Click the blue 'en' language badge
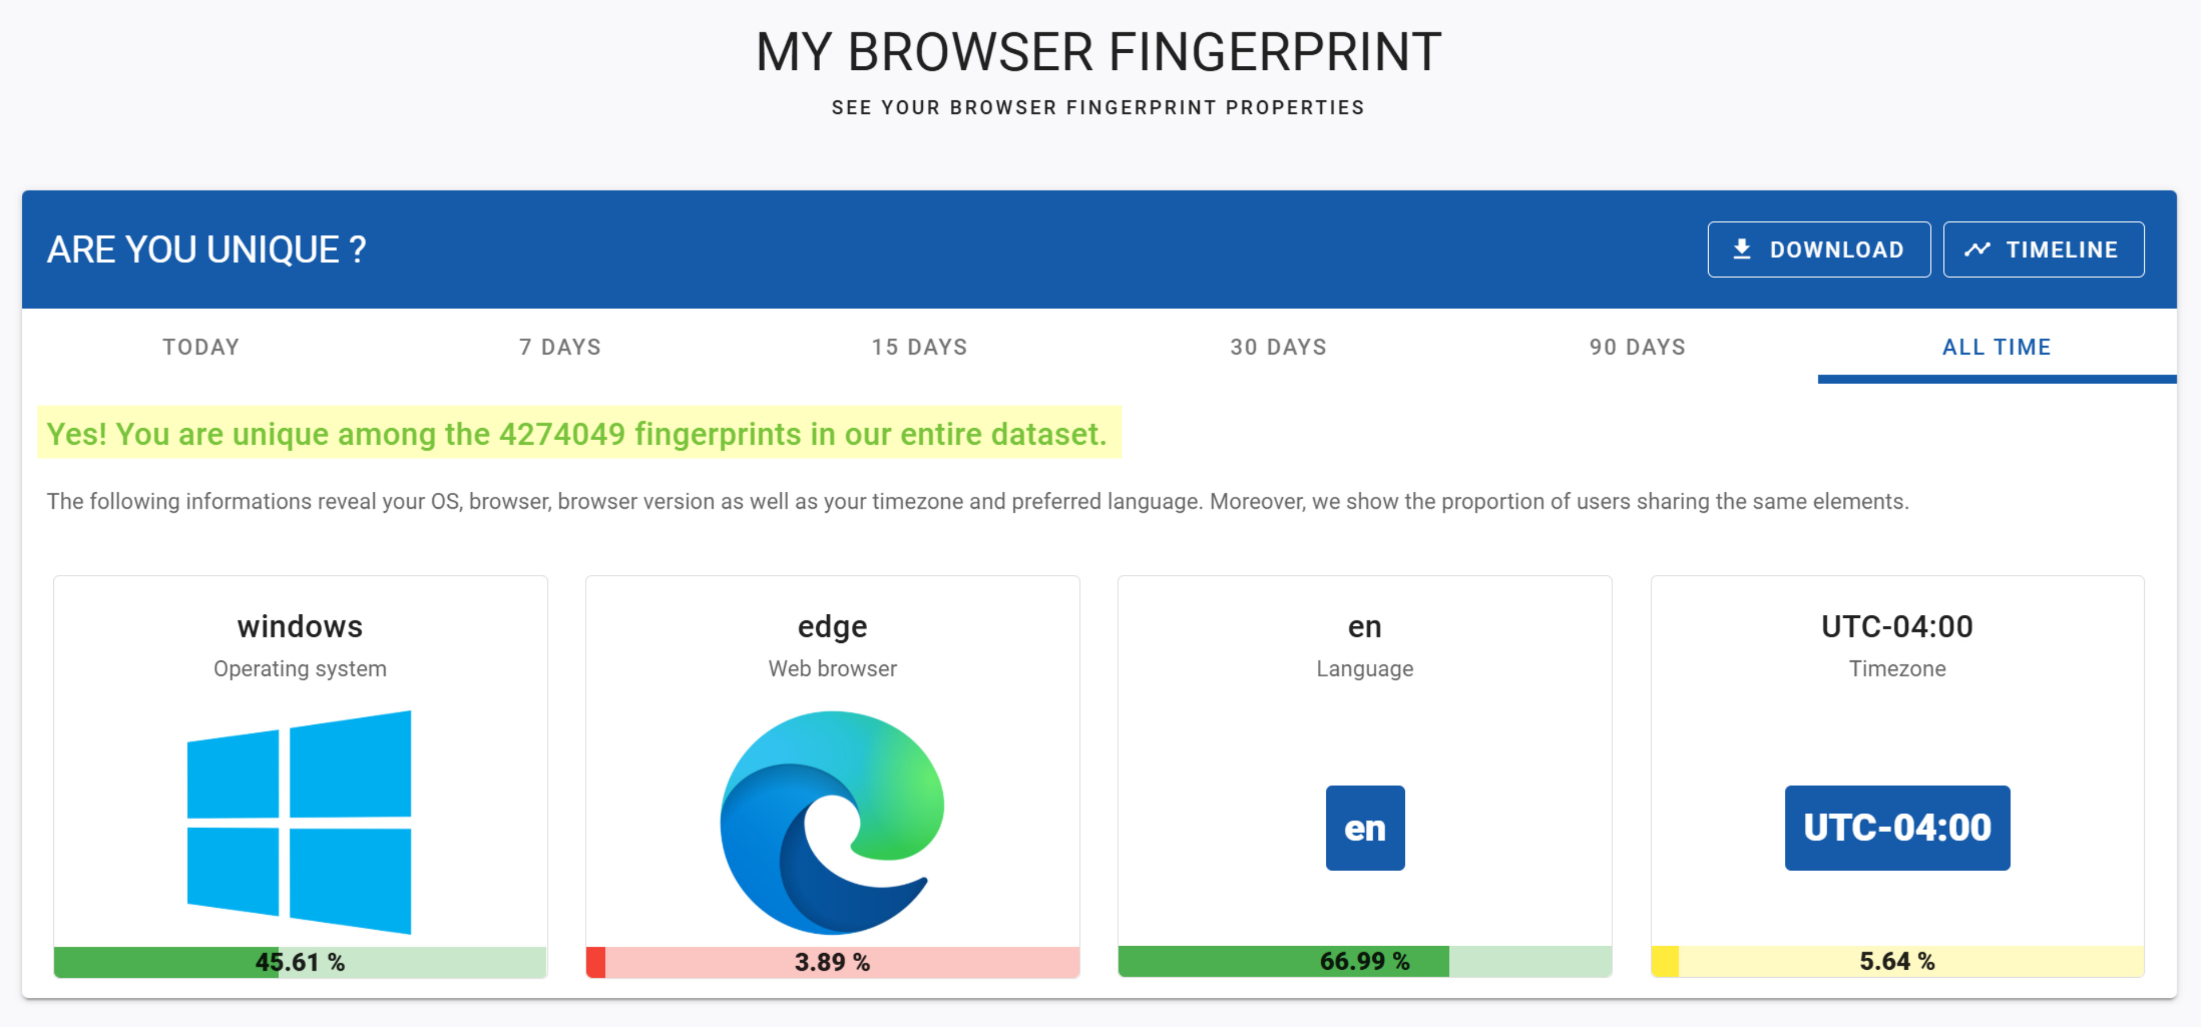2201x1027 pixels. click(x=1365, y=827)
